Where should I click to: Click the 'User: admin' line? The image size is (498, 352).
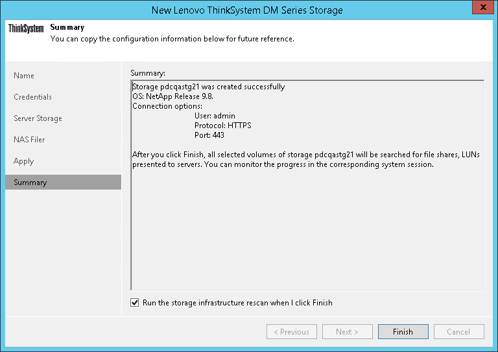[215, 116]
